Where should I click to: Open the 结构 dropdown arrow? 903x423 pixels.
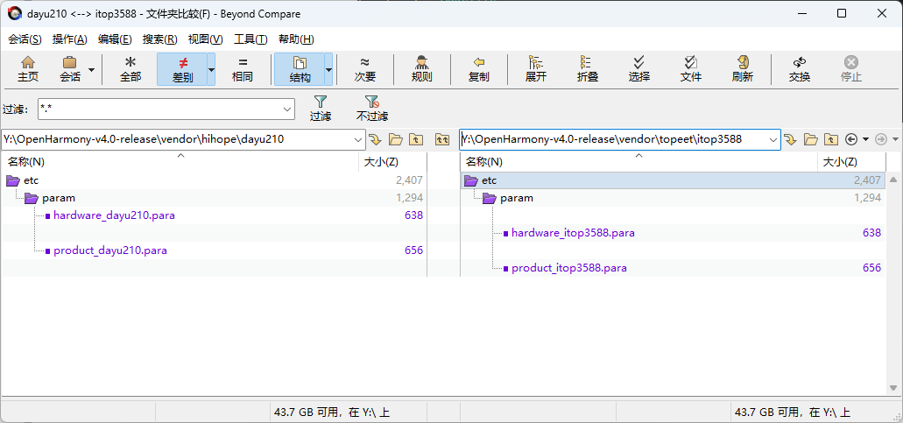coord(328,69)
